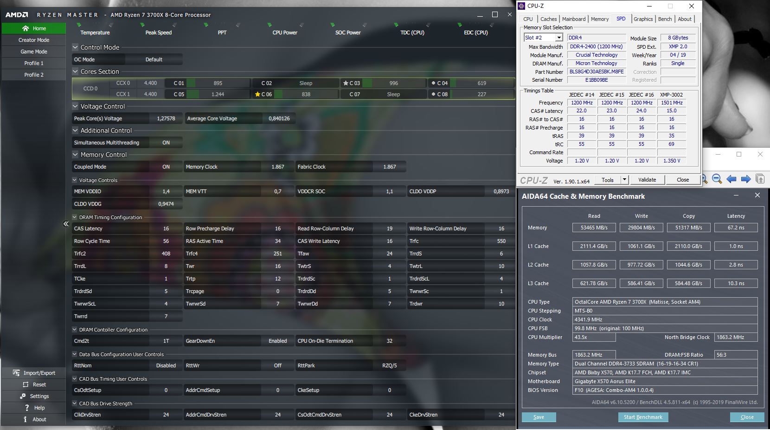The width and height of the screenshot is (770, 430).
Task: Open the Graphics tab in CPU-Z
Action: 643,19
